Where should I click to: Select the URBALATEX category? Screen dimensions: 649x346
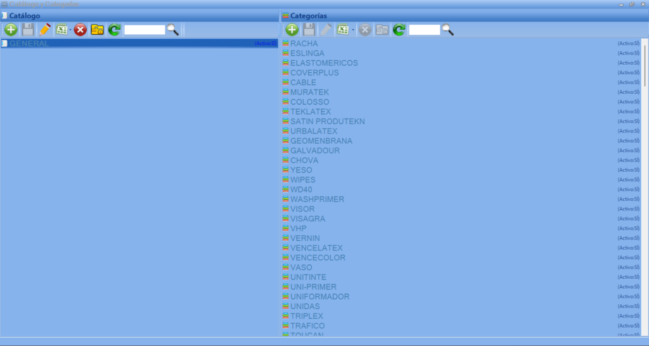tap(461, 131)
